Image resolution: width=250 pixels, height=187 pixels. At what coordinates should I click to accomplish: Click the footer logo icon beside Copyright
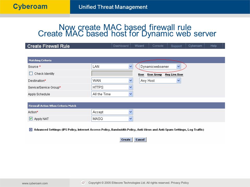83,183
